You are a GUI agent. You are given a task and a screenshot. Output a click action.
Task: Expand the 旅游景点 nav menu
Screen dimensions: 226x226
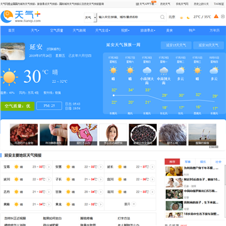(148, 31)
